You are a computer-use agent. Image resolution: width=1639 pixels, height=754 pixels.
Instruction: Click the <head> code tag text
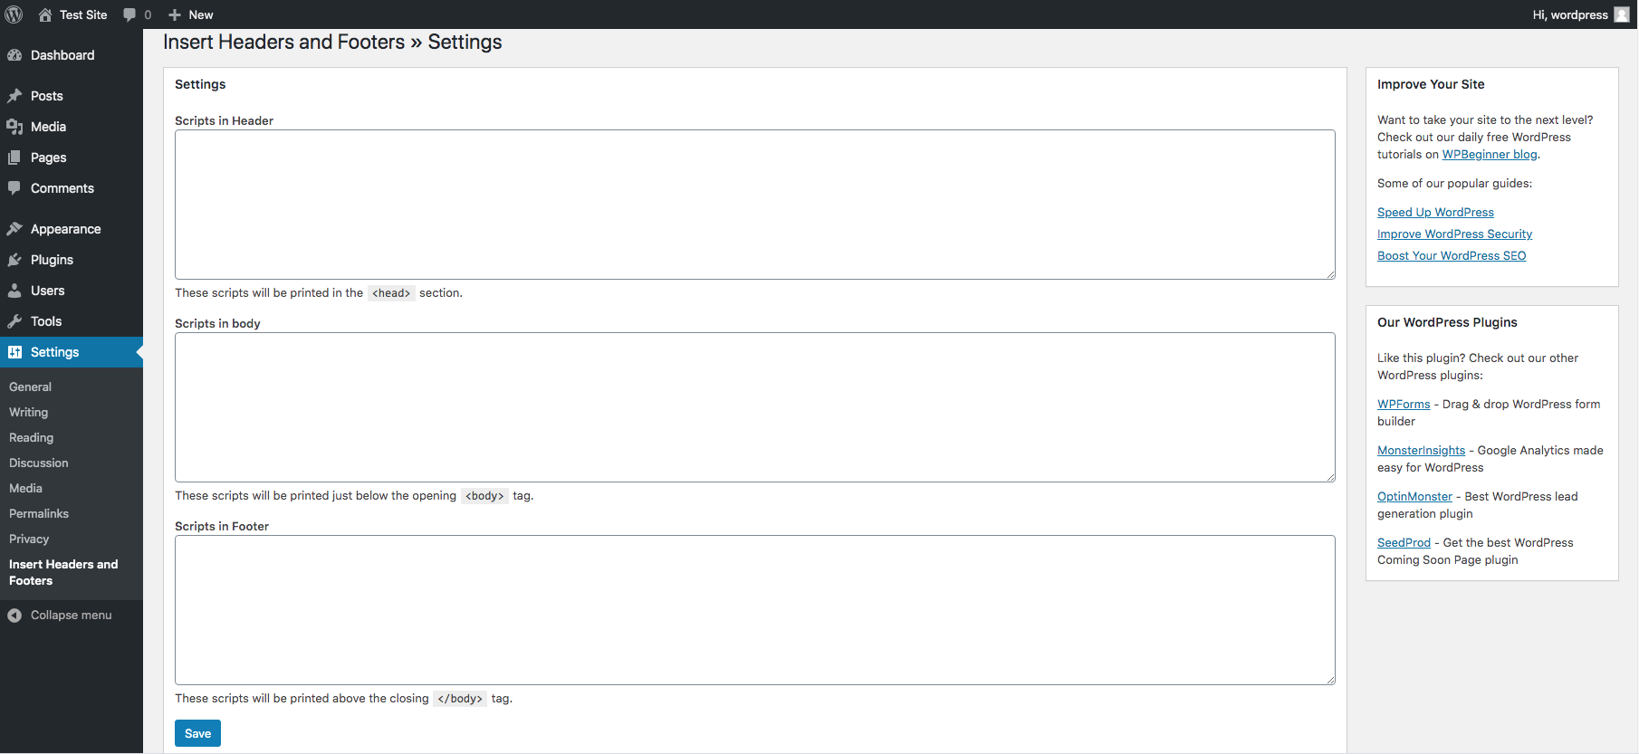tap(391, 293)
